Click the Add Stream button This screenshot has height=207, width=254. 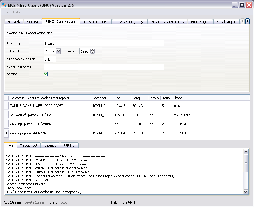(x=12, y=202)
